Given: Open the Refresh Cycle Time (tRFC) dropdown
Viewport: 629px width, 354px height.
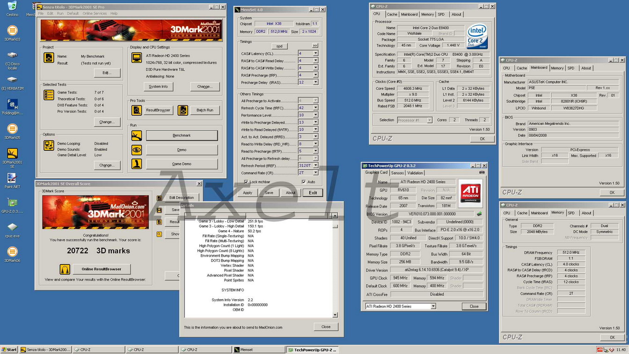Looking at the screenshot, I should [315, 108].
